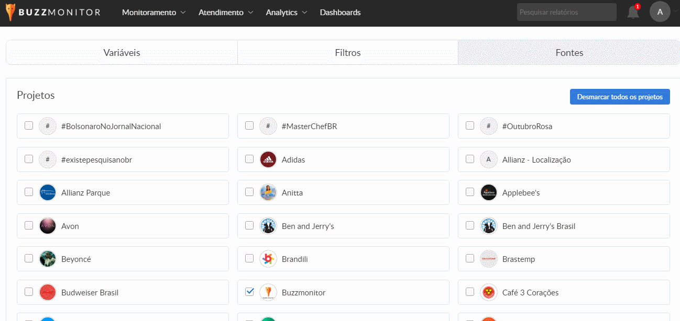Click the Café 3 Corações logo
The image size is (680, 321).
coord(488,292)
